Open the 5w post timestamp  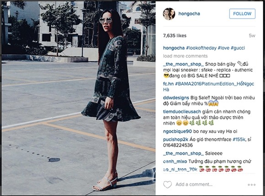click(252, 36)
